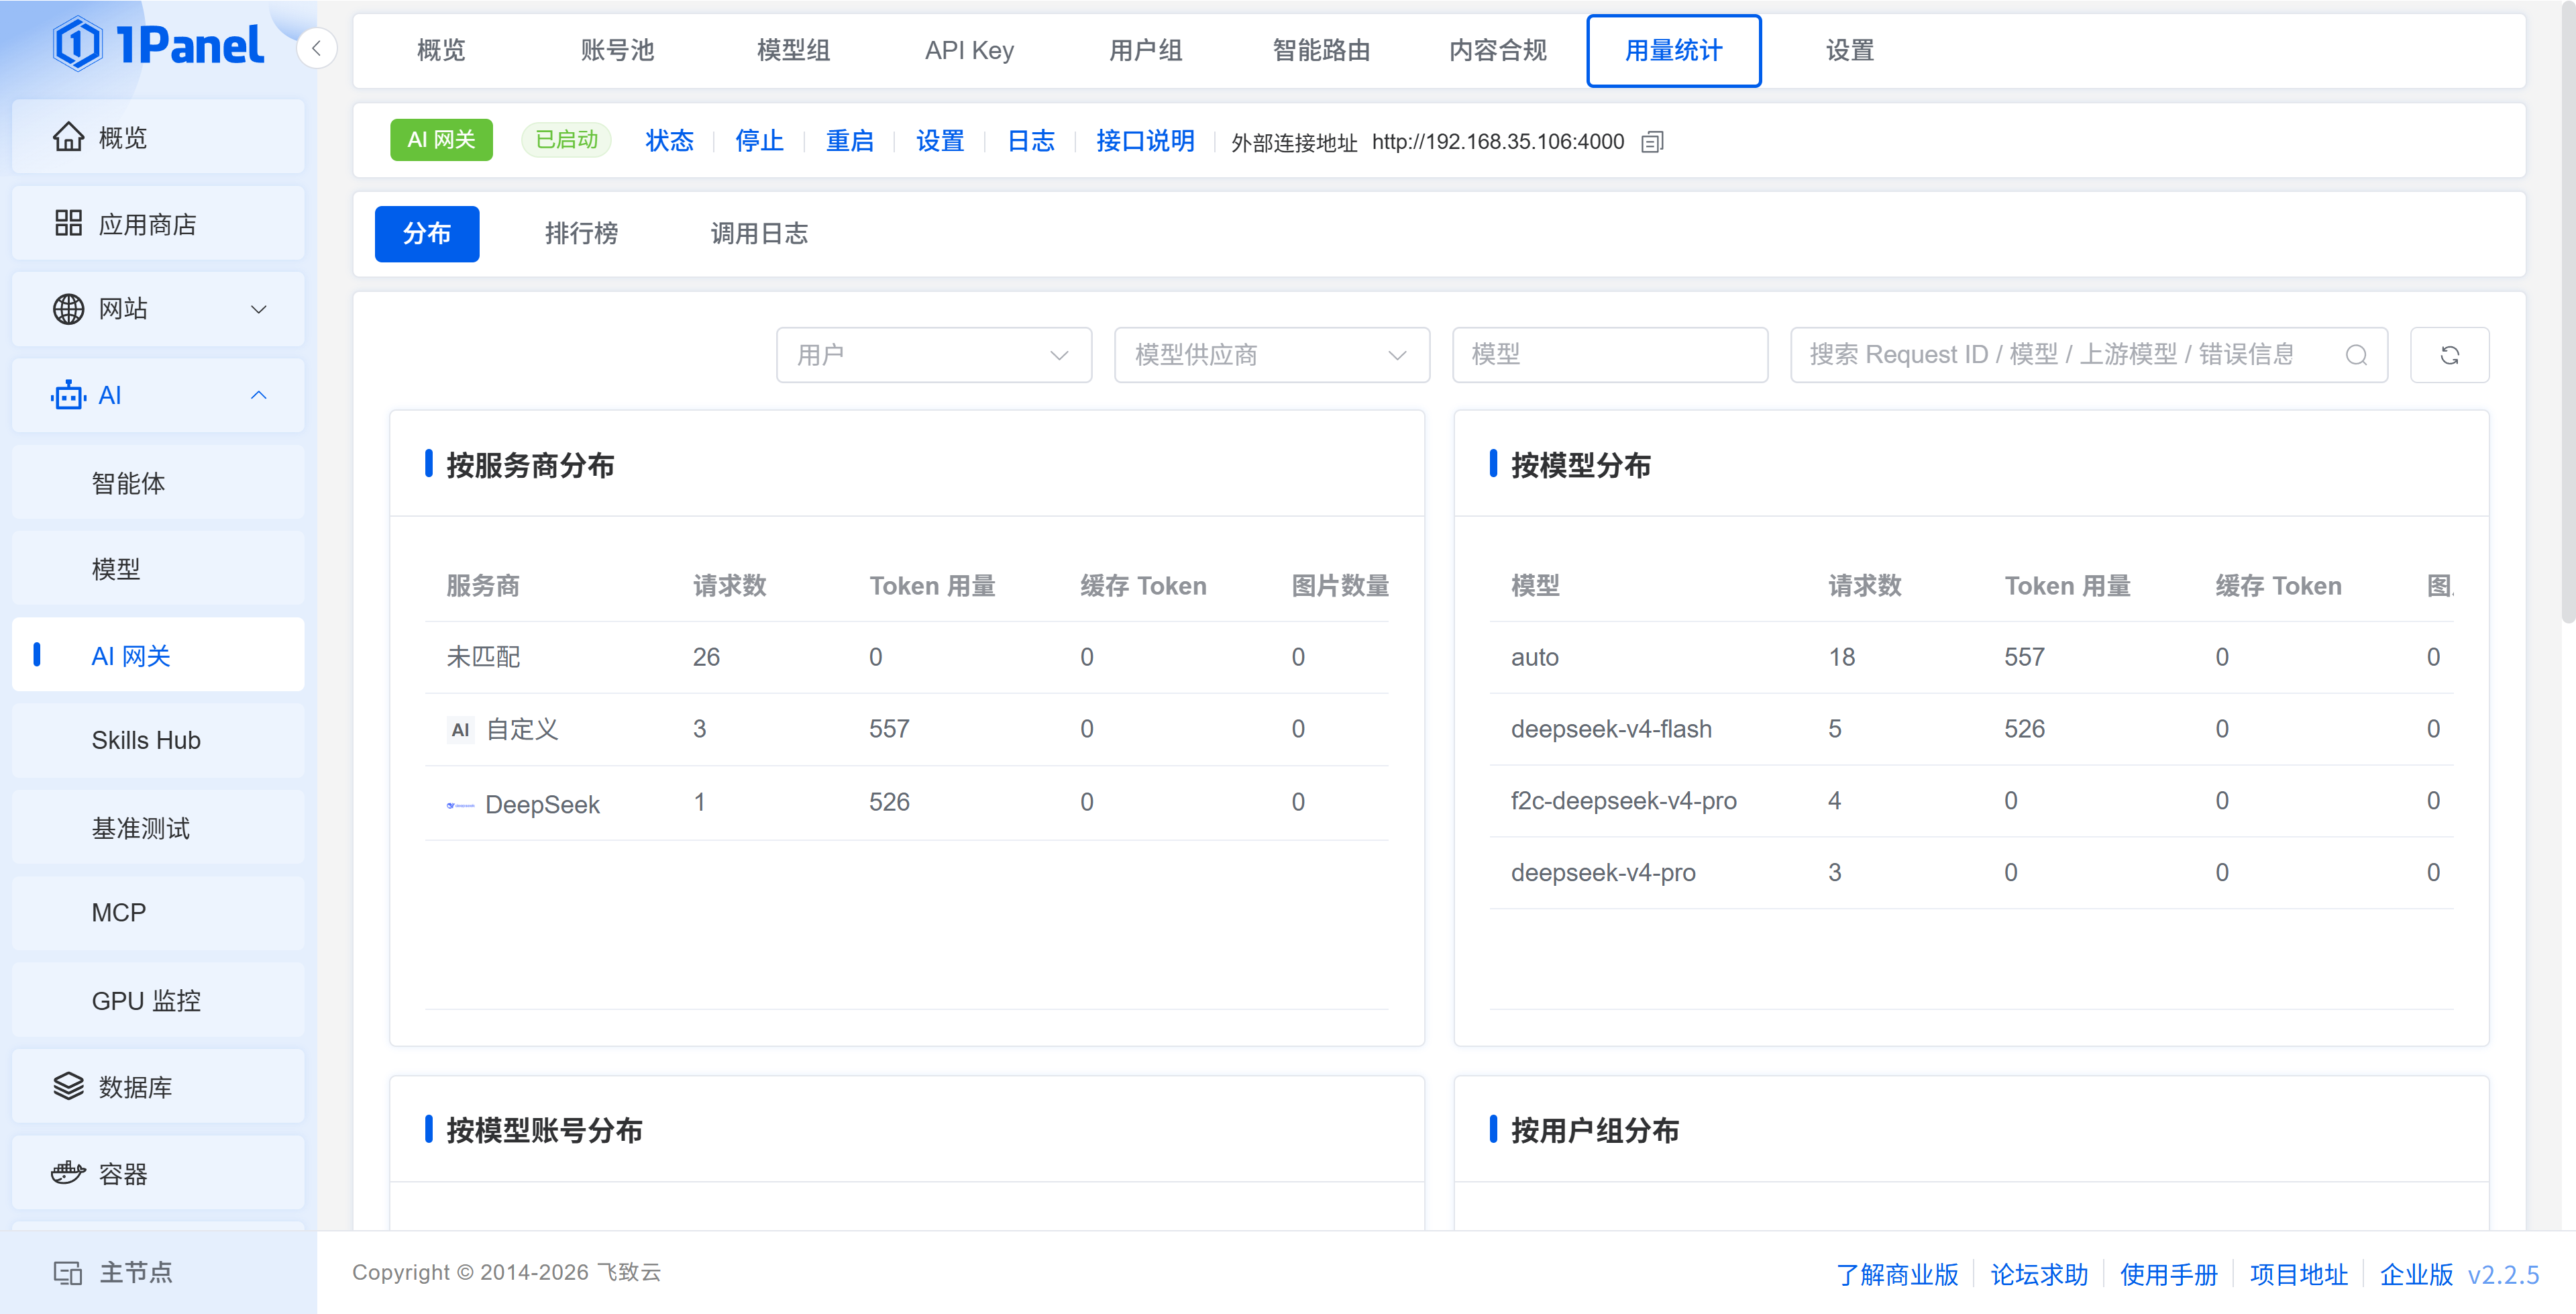Click the 已启动 status tag
Screen dimensions: 2576x1314
[566, 140]
